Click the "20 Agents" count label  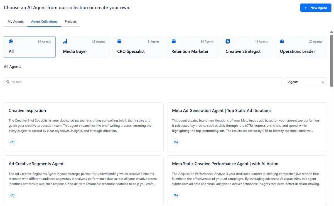[315, 42]
